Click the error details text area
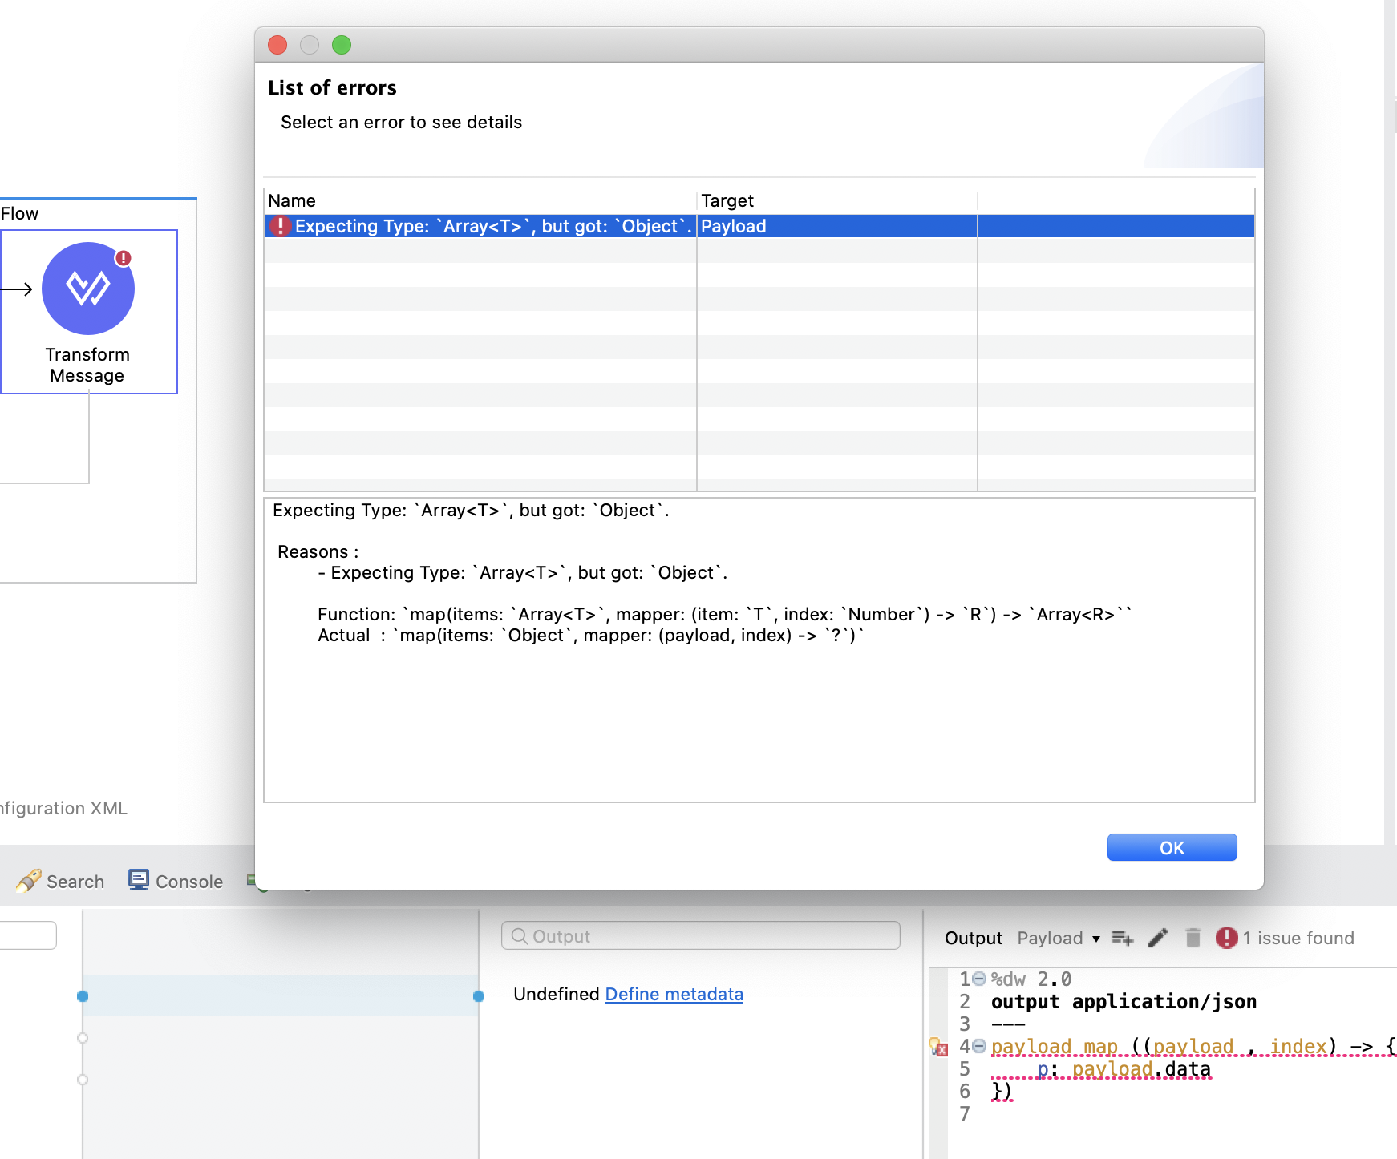This screenshot has height=1159, width=1397. point(759,650)
